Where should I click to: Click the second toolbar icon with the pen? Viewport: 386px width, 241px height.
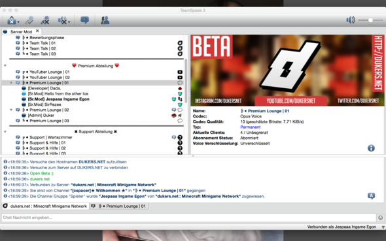29,20
